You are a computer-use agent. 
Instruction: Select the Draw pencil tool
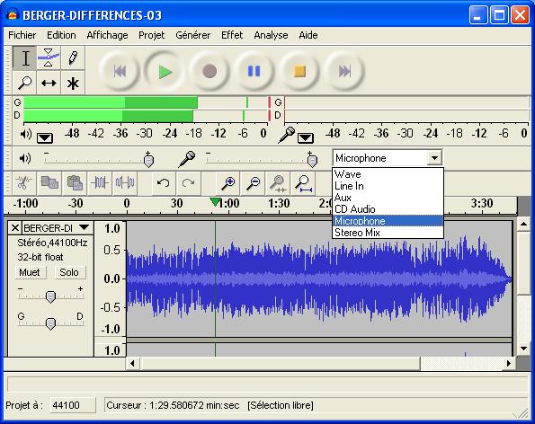point(73,58)
